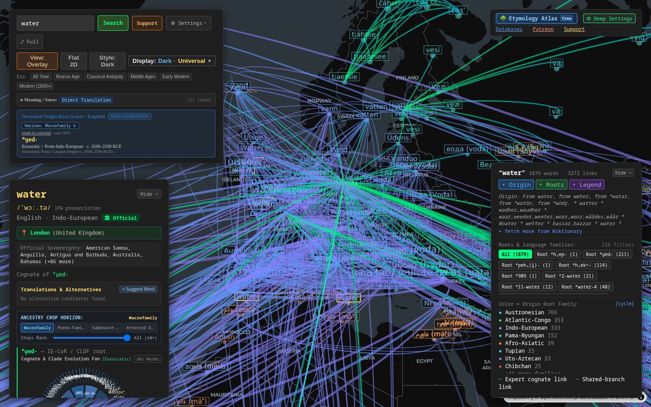Toggle Flat 2D map mode

[x=74, y=61]
